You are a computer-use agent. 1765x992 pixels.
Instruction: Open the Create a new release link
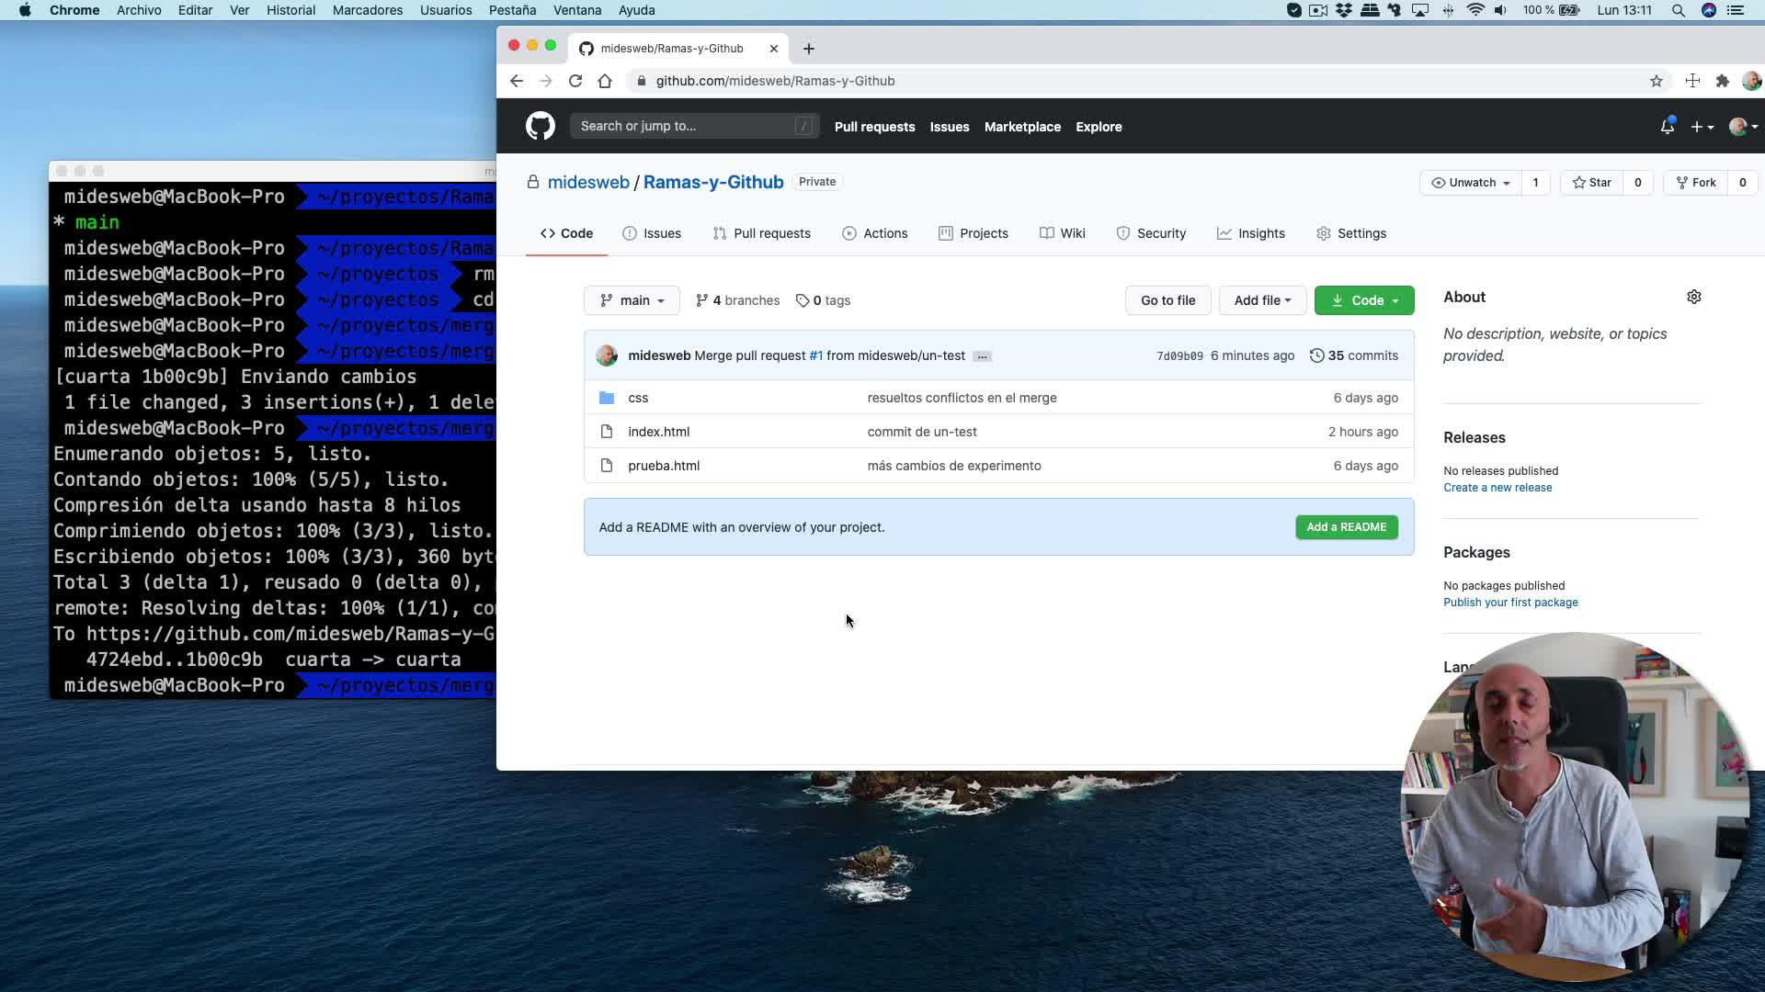[1497, 488]
